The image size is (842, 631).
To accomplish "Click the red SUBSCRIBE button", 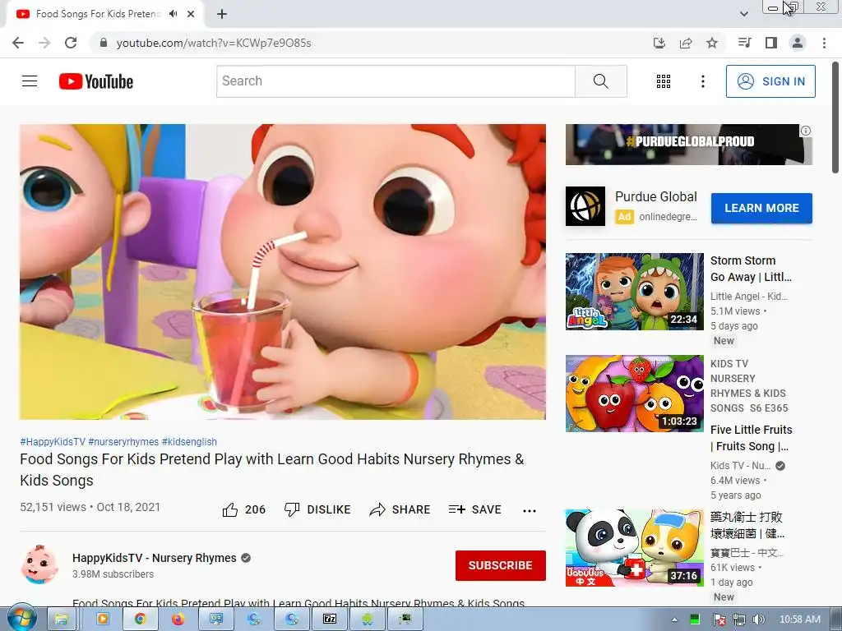I will pyautogui.click(x=501, y=565).
